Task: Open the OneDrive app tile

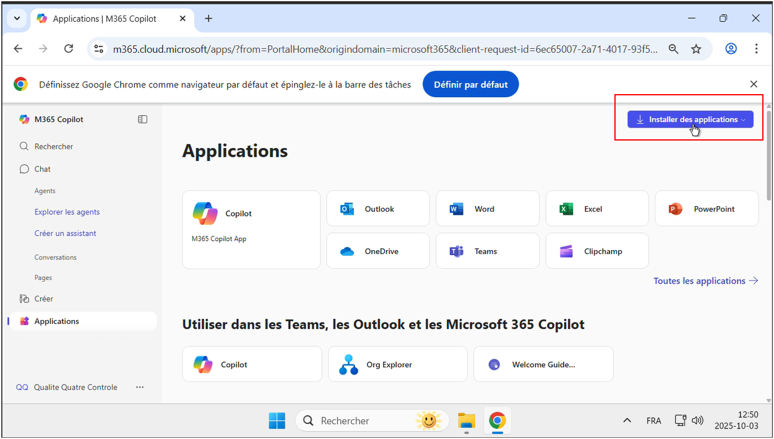Action: (378, 251)
